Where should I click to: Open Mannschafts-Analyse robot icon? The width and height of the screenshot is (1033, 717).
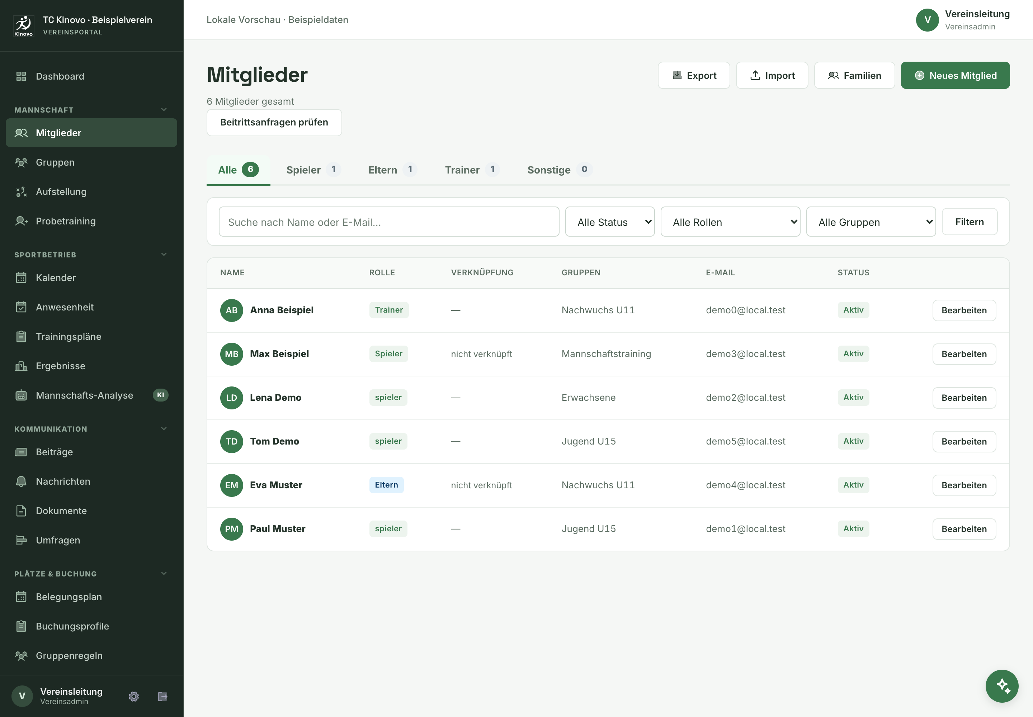point(21,395)
